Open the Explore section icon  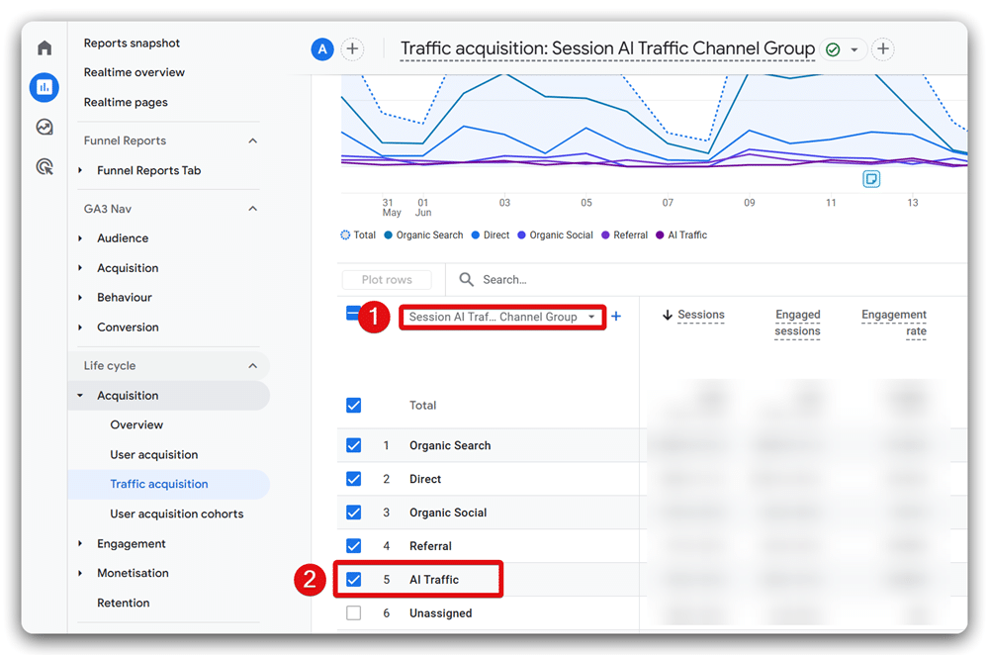[x=44, y=127]
